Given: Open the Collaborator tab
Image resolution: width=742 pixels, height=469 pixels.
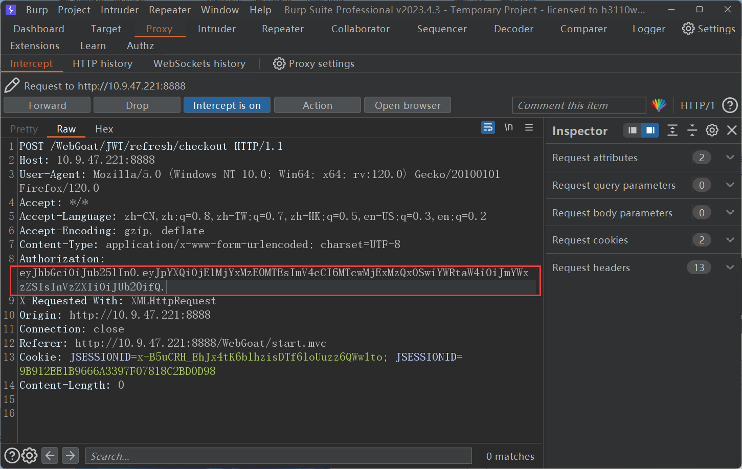Looking at the screenshot, I should click(x=361, y=29).
